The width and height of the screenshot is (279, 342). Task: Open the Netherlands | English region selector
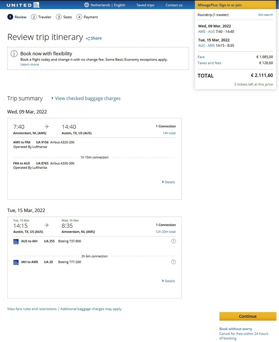point(108,5)
